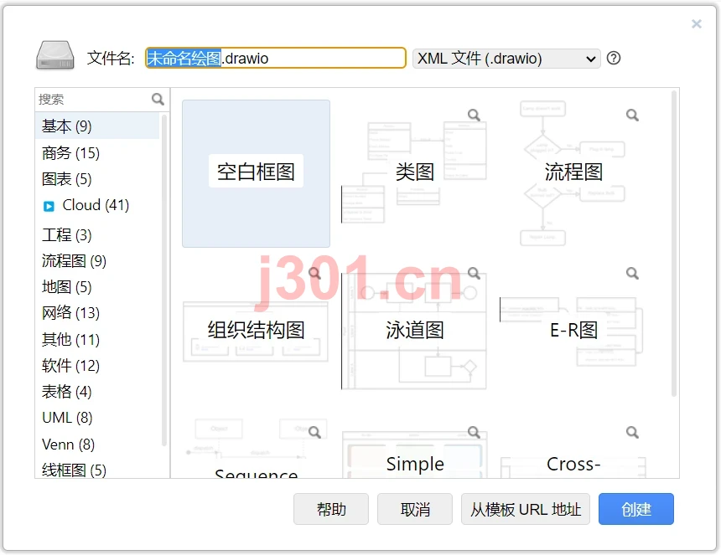Preview Cross- template with its magnifier
Image resolution: width=721 pixels, height=555 pixels.
[632, 432]
